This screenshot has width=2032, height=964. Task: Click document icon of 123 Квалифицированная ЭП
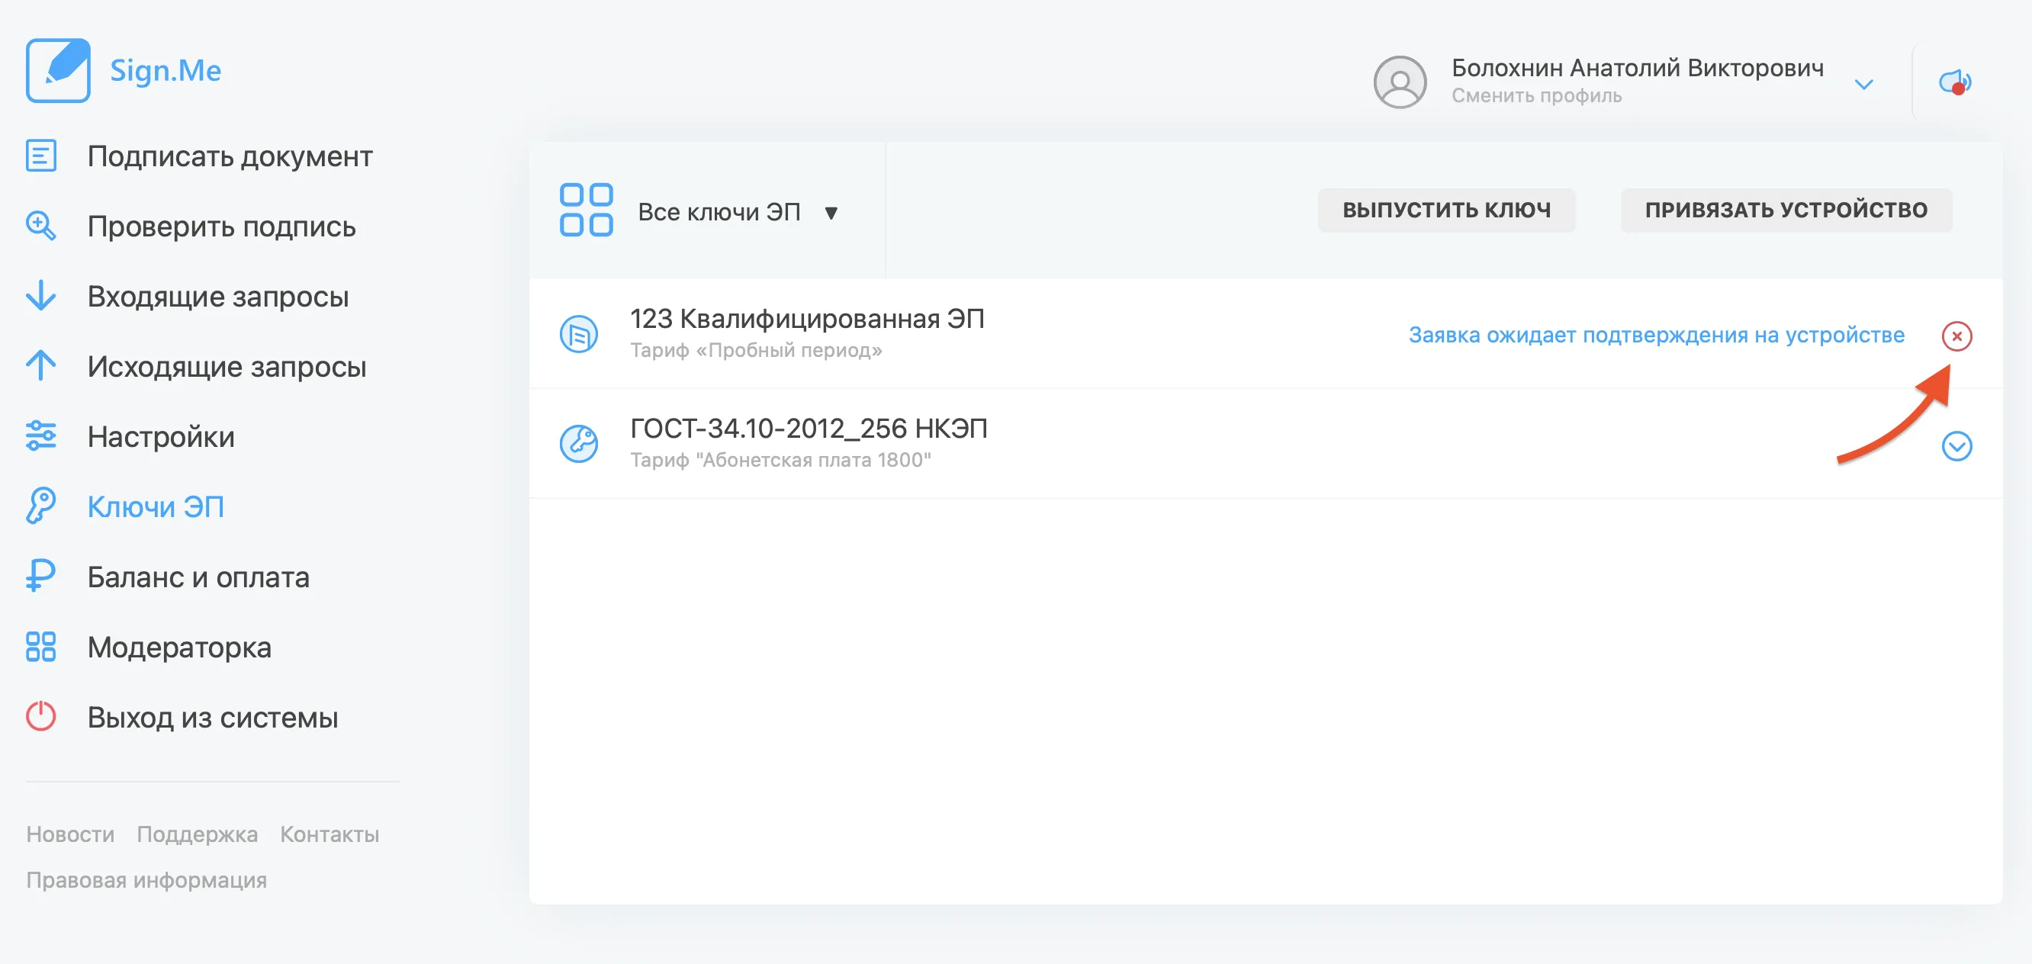(x=579, y=335)
